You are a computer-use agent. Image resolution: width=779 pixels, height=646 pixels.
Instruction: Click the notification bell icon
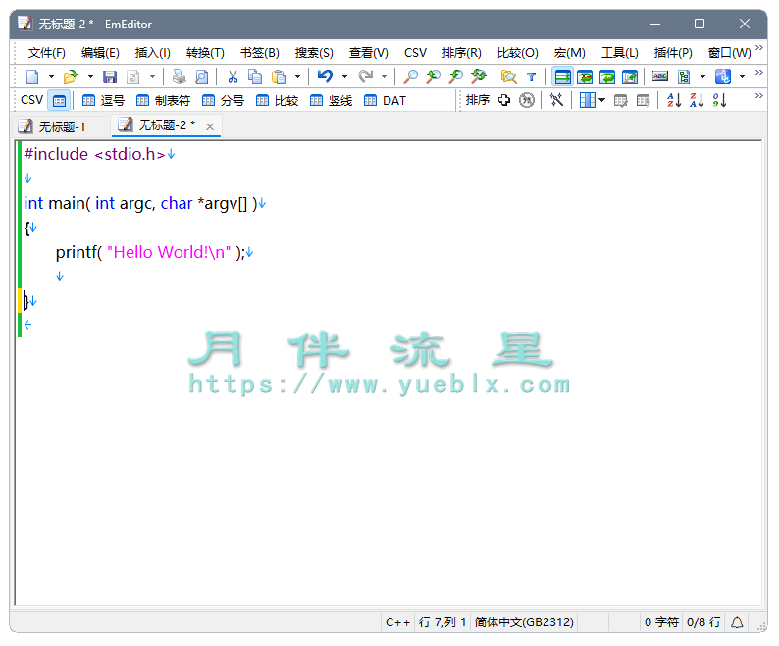pos(737,622)
